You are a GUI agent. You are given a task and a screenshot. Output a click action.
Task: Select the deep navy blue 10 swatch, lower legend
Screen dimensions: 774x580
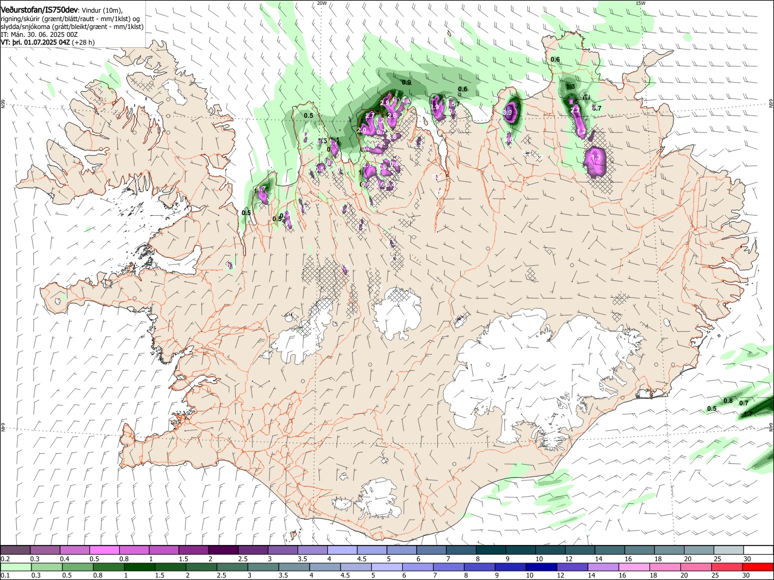click(x=541, y=567)
